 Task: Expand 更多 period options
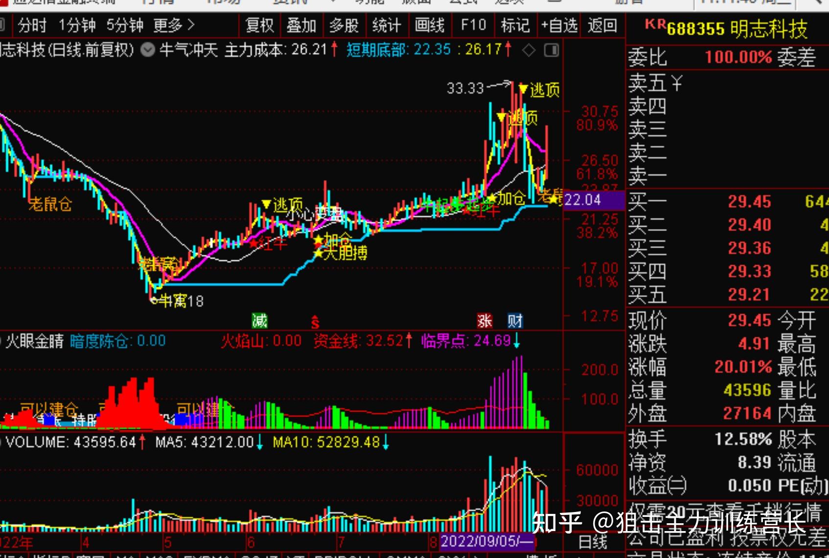coord(174,25)
